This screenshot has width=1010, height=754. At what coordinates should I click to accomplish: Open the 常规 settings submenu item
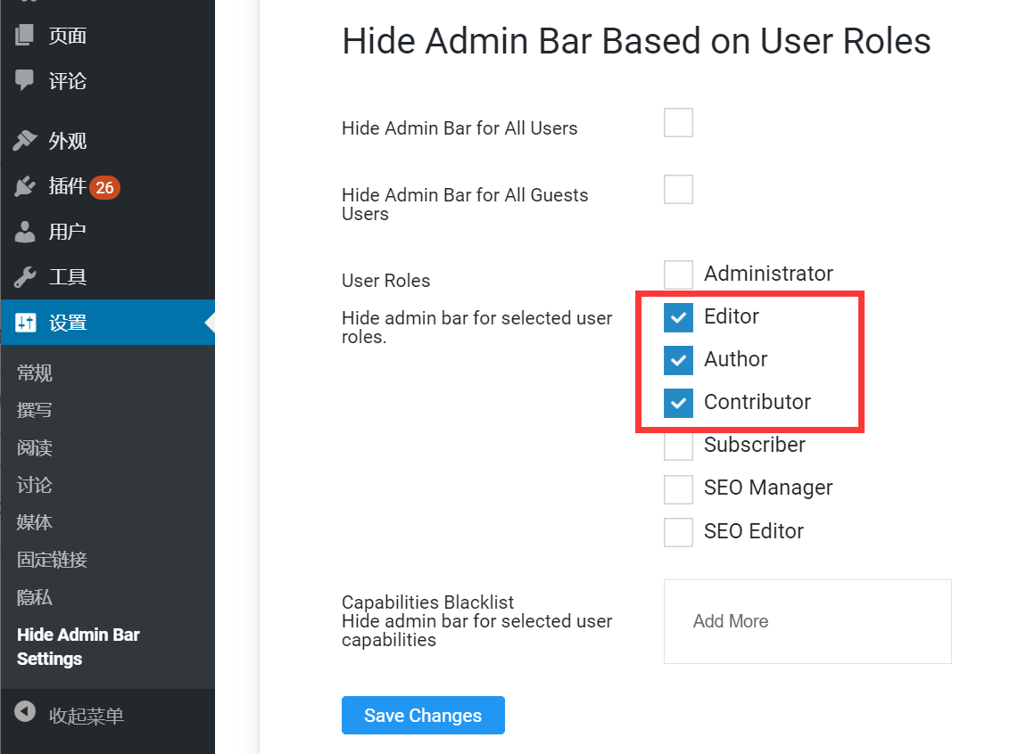tap(34, 373)
